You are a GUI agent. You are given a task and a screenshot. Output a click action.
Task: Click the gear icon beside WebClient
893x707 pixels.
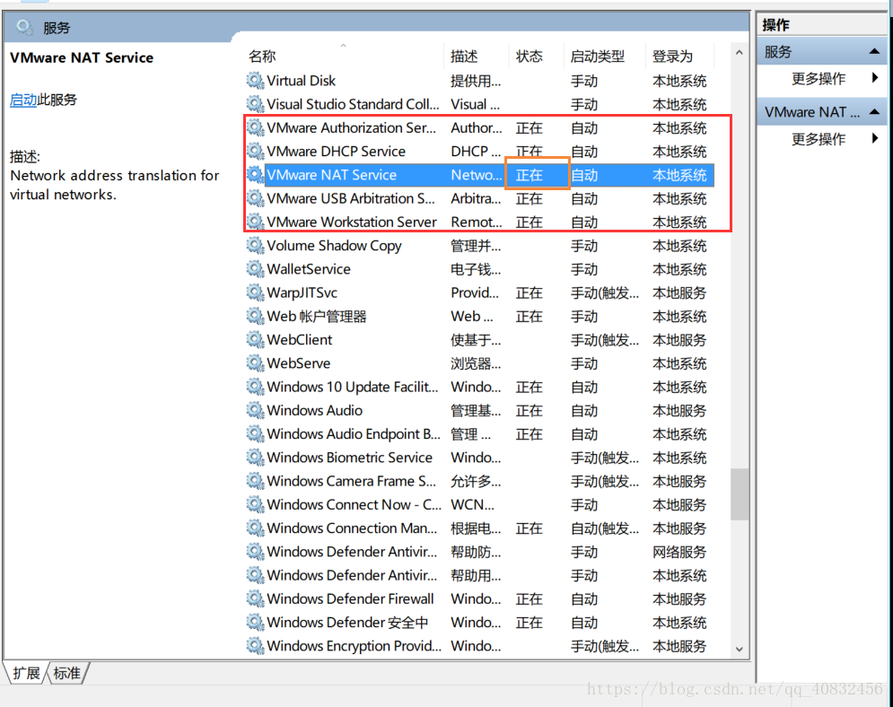pos(255,340)
